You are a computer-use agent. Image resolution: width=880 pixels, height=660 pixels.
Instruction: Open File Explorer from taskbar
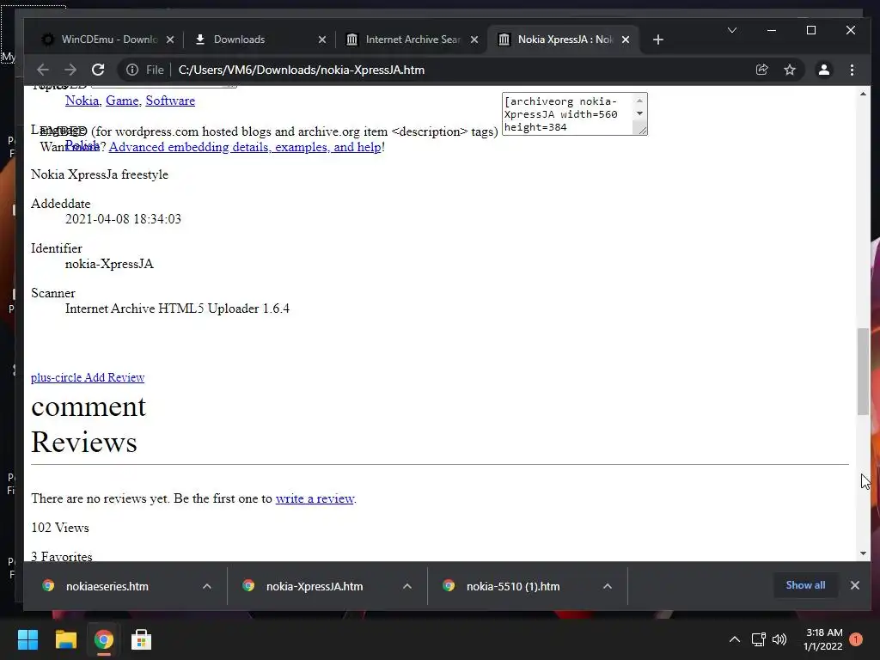65,639
